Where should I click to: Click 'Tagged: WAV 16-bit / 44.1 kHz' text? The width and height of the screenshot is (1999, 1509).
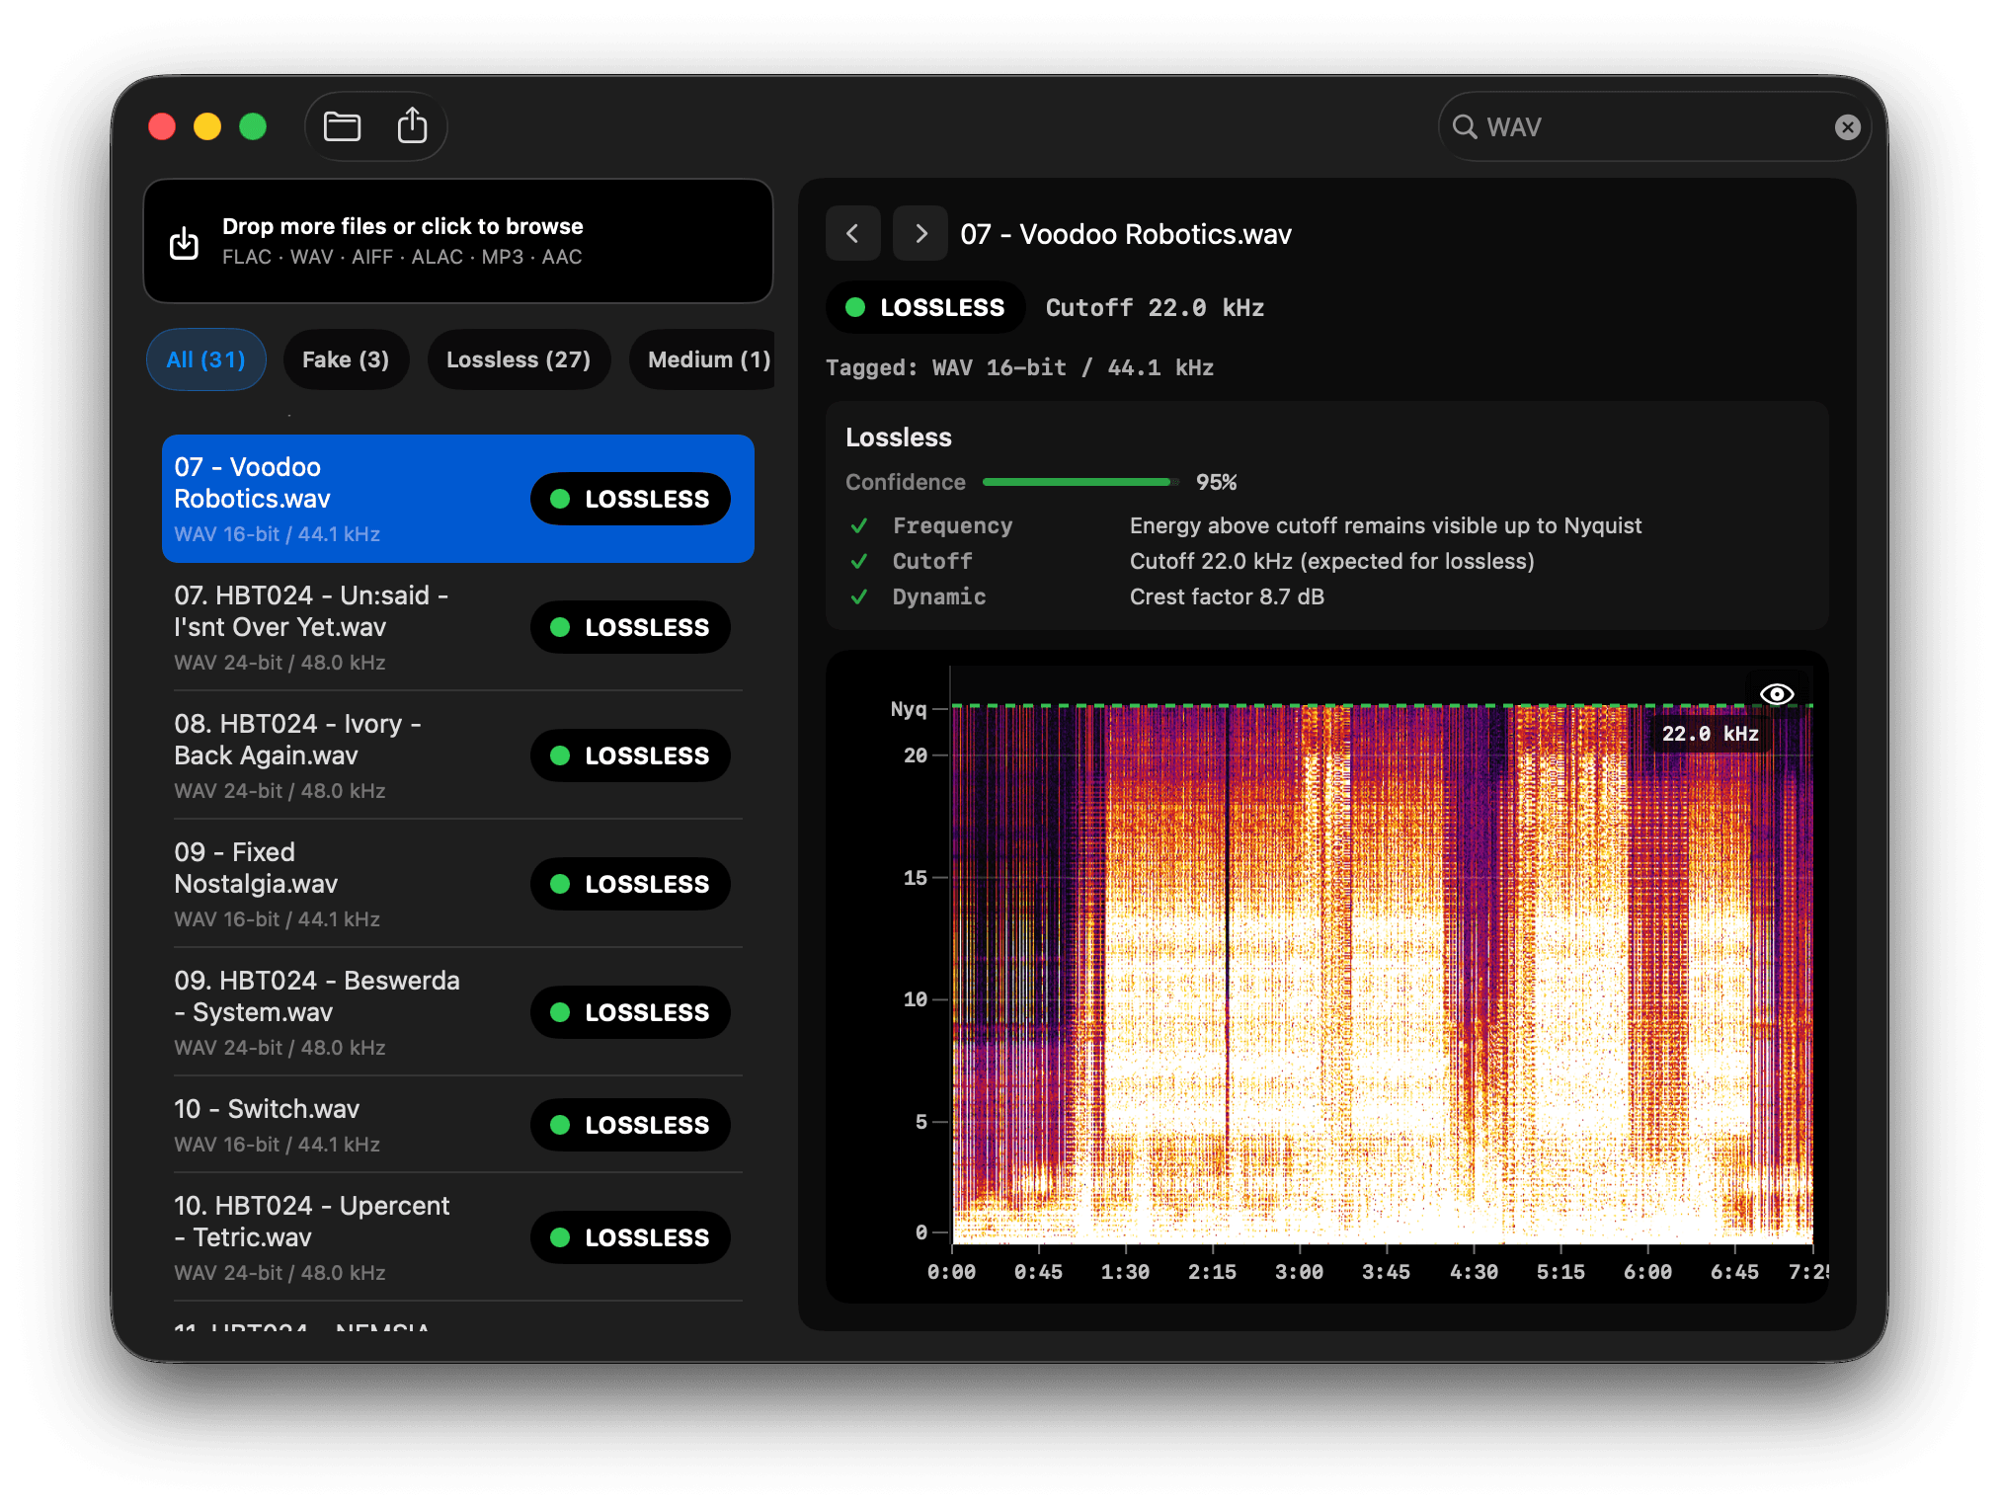[x=1019, y=368]
